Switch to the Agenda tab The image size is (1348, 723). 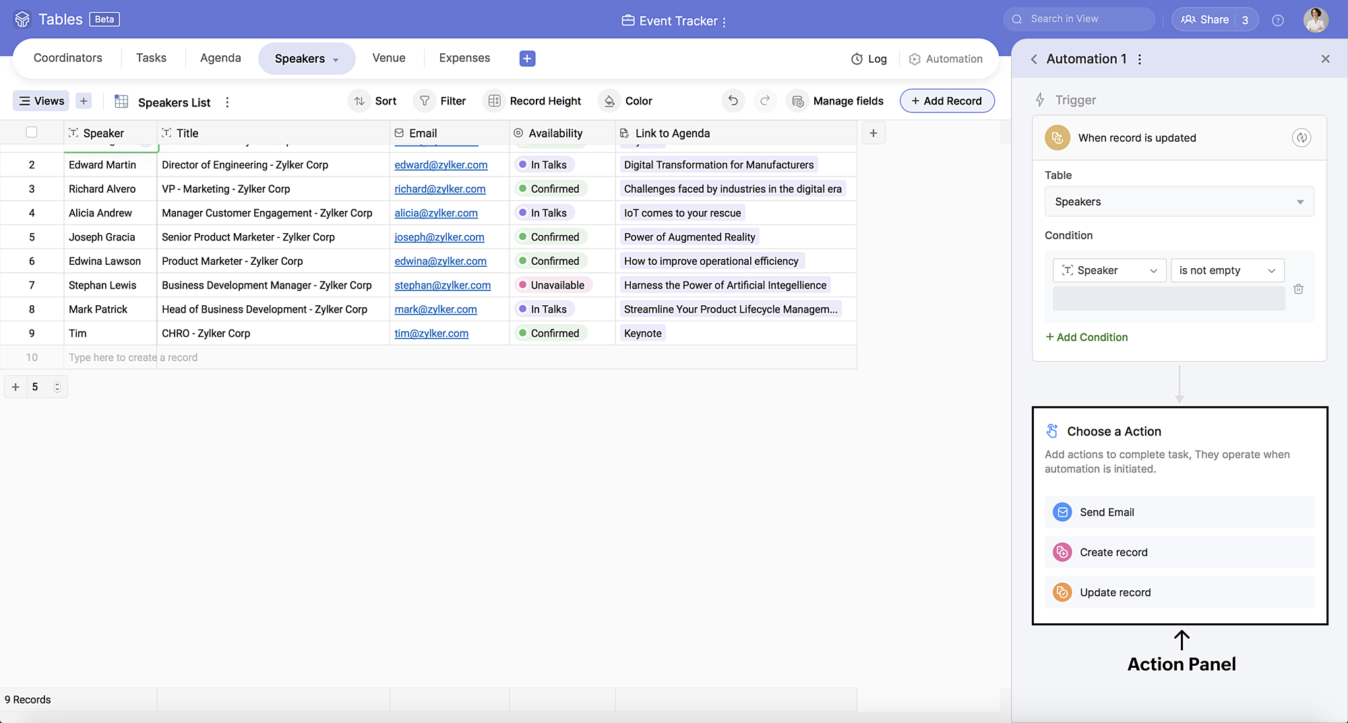point(220,58)
